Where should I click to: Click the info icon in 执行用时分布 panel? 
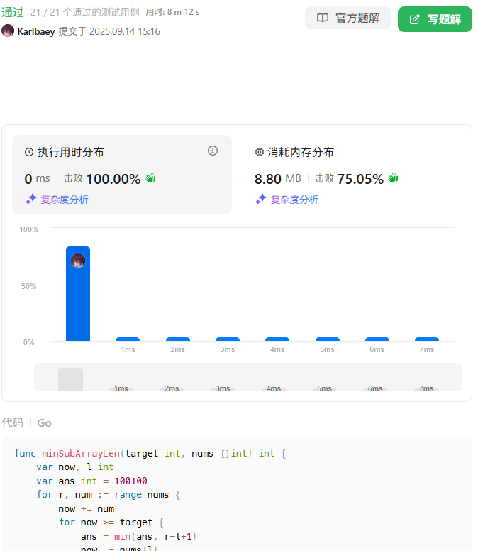(213, 151)
